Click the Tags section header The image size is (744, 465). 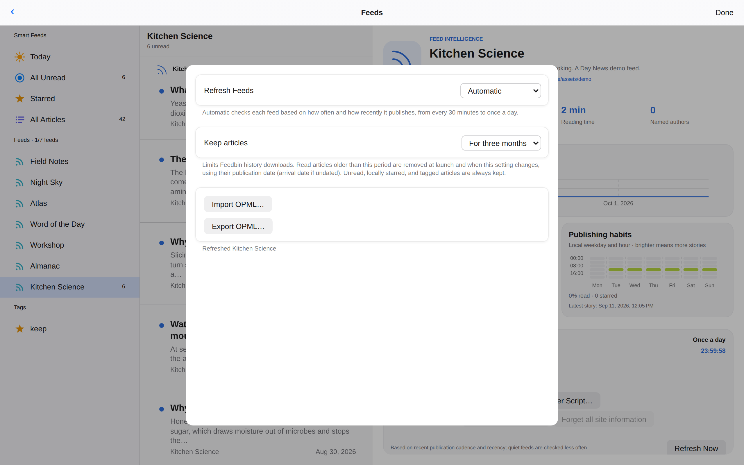pos(20,307)
